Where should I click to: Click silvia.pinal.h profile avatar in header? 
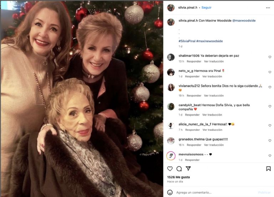(x=171, y=8)
